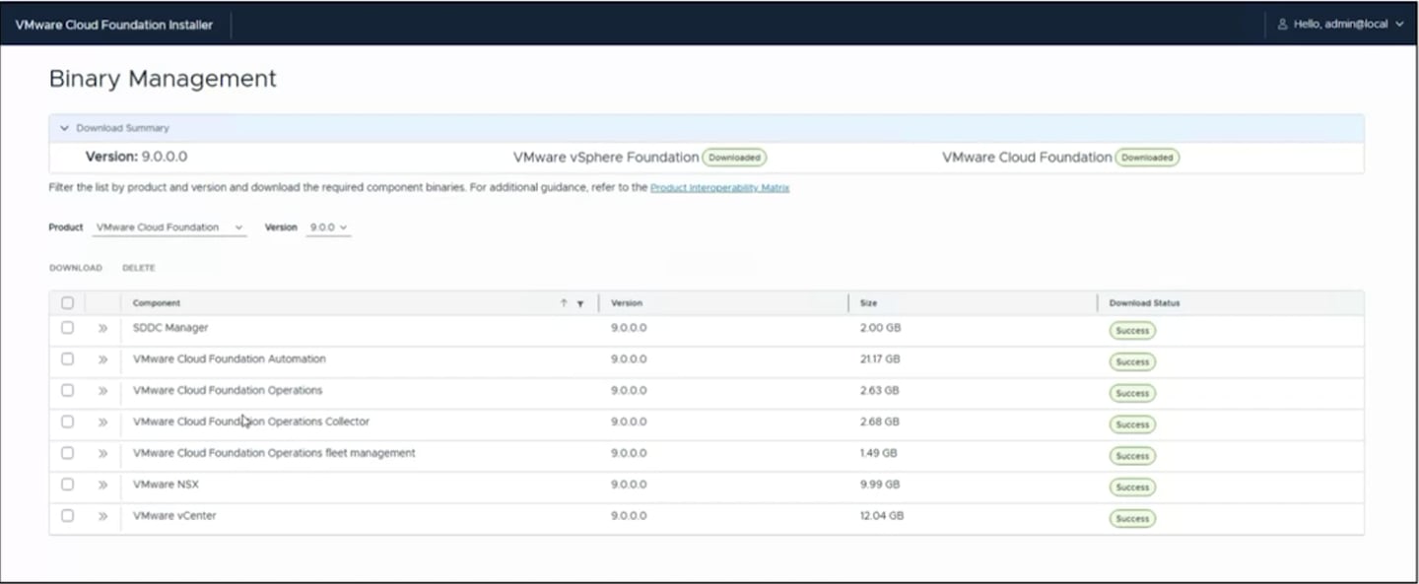Viewport: 1419px width, 584px height.
Task: Expand details for VMware vCenter row
Action: click(x=102, y=516)
